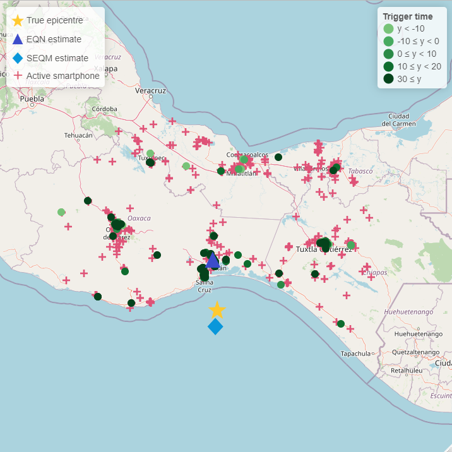452x452 pixels.
Task: Select the triangle icon in the legend
Action: coord(18,39)
